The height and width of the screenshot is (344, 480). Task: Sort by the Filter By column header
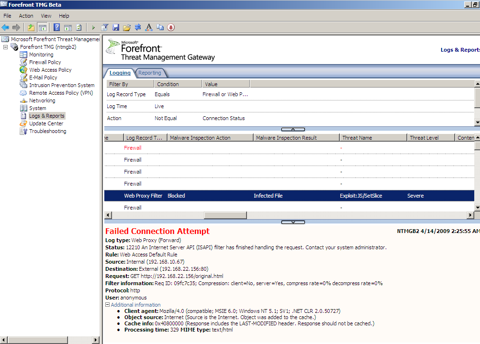(x=130, y=84)
